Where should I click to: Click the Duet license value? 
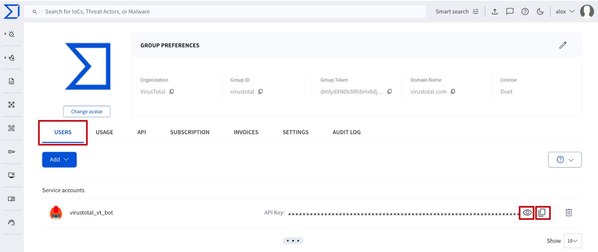(x=507, y=92)
